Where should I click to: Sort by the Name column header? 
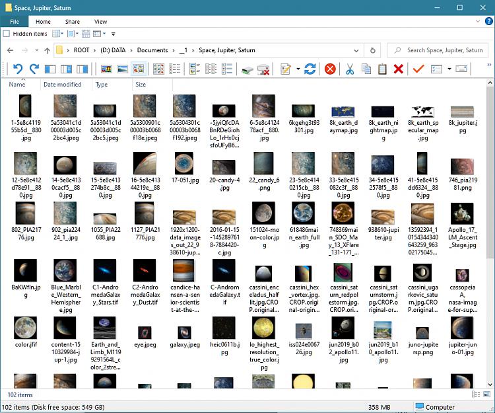(x=17, y=85)
